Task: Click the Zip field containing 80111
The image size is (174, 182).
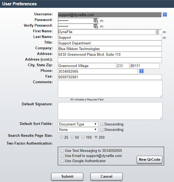Action: click(145, 66)
